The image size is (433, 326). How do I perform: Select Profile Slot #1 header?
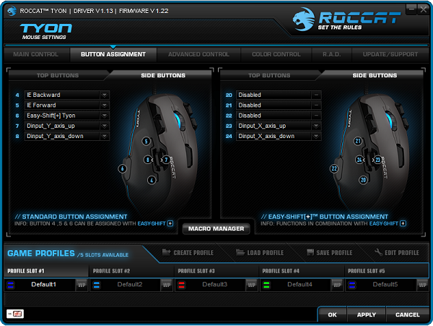click(46, 270)
